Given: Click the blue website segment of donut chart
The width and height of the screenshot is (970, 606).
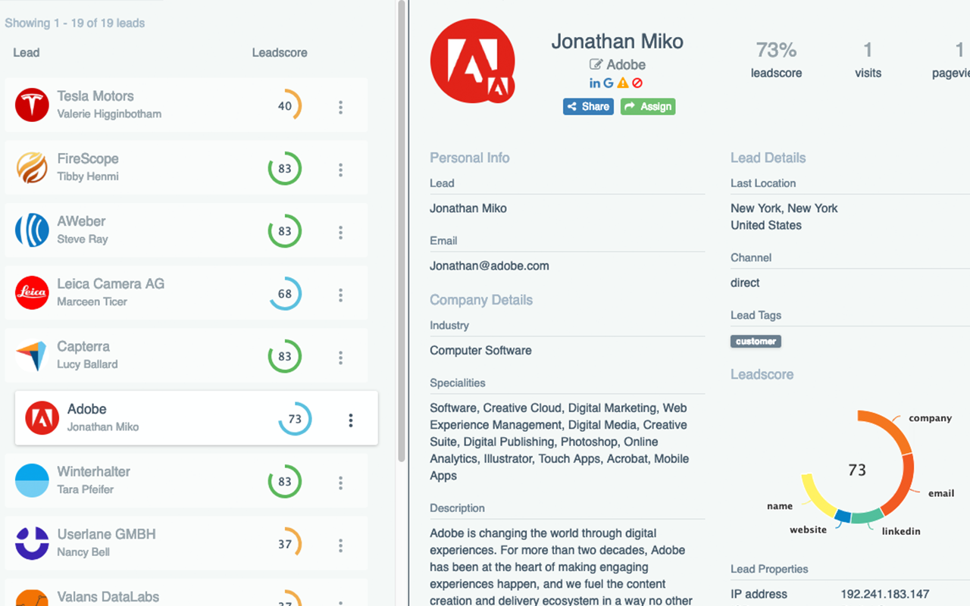Looking at the screenshot, I should tap(843, 517).
